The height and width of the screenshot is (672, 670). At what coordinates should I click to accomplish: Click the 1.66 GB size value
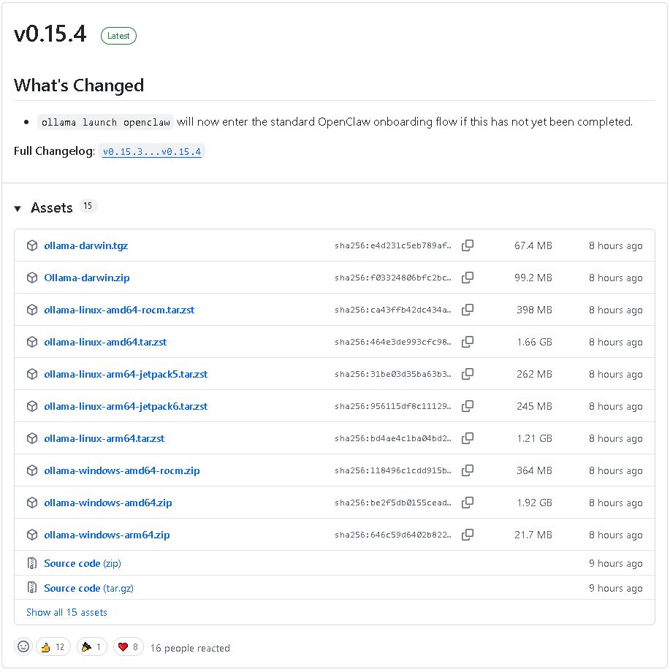pyautogui.click(x=534, y=342)
